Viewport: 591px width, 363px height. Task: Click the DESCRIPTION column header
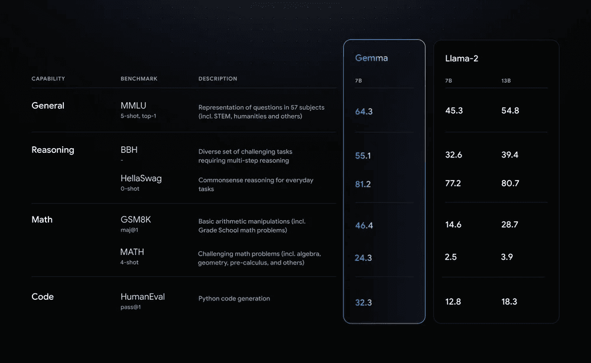click(x=217, y=79)
